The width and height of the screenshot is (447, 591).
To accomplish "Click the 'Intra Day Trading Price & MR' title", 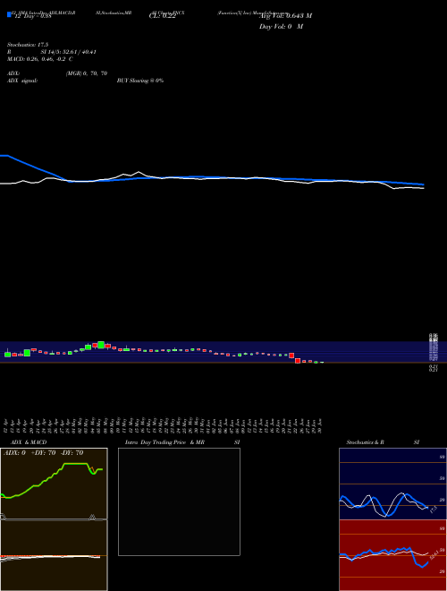I will 164,442.
